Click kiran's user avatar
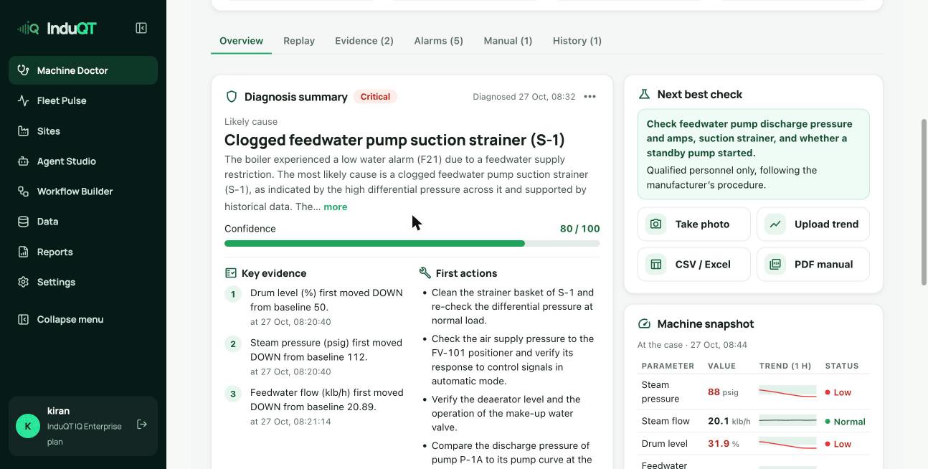 tap(28, 426)
